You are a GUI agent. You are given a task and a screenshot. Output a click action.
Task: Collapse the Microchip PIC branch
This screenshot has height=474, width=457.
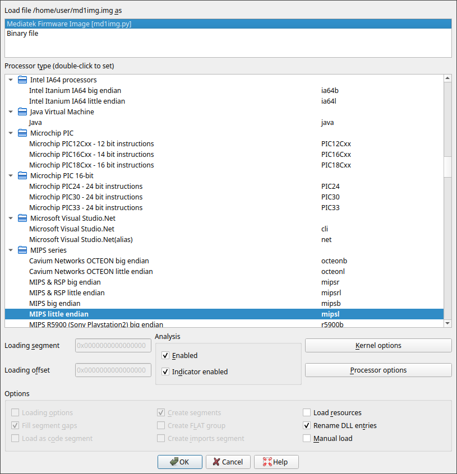[11, 133]
